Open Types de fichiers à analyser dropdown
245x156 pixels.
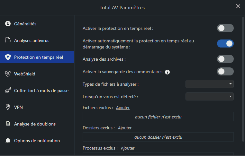[209, 84]
